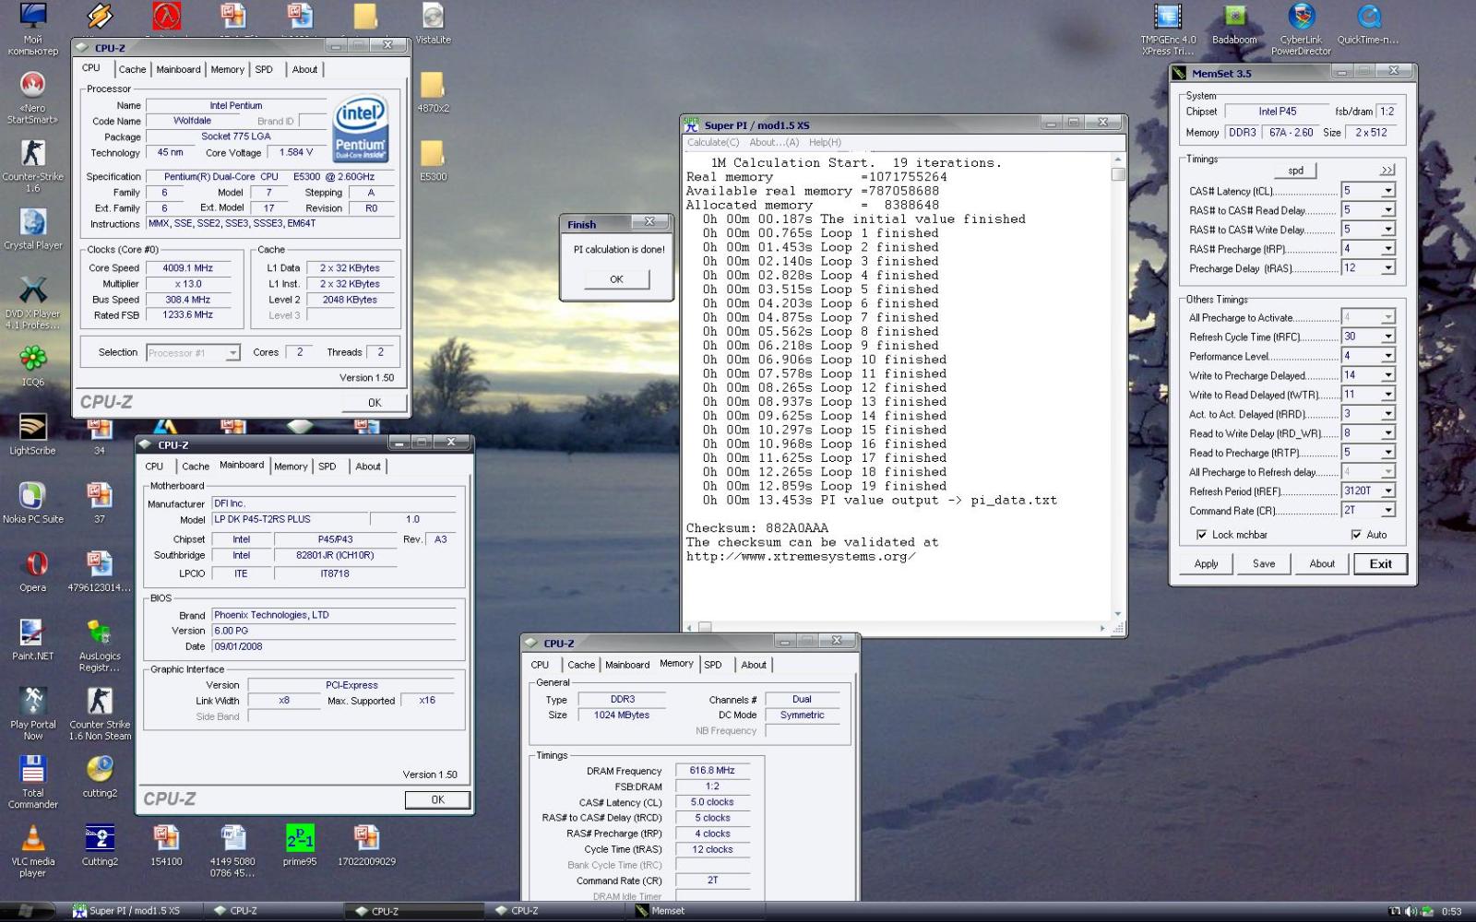Screen dimensions: 1476x922
Task: Open Help(H) menu in Super PI
Action: tap(825, 143)
